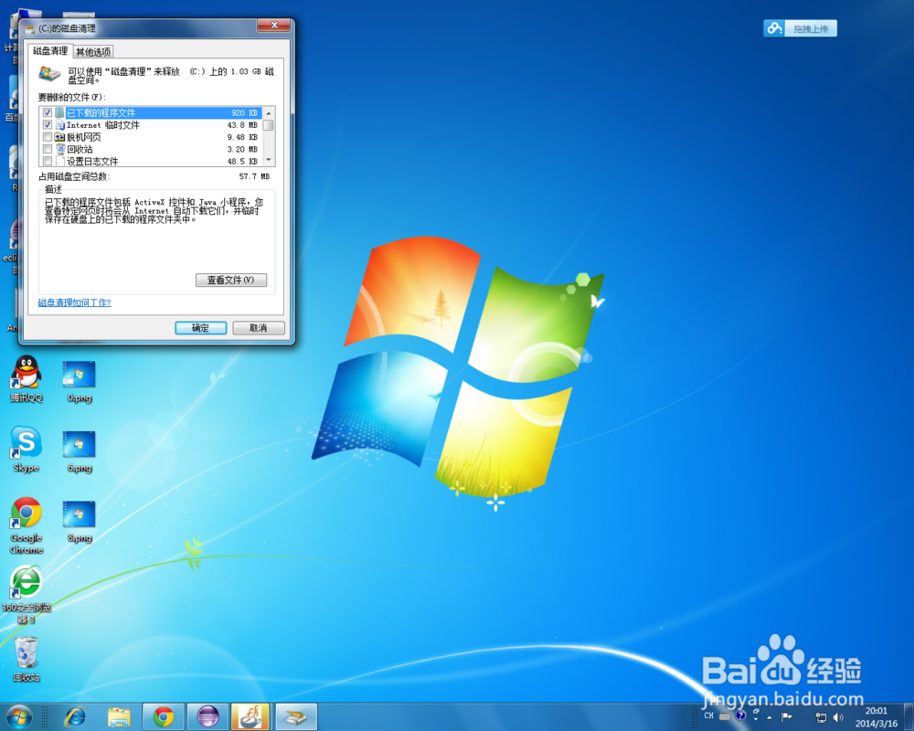914x731 pixels.
Task: Enable the 脱机网页 cleanup option
Action: (x=47, y=136)
